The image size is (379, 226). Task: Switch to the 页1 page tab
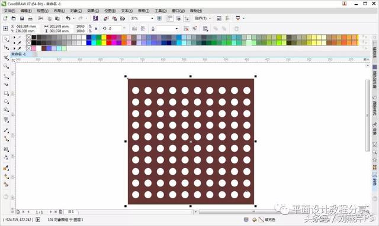[x=71, y=212]
